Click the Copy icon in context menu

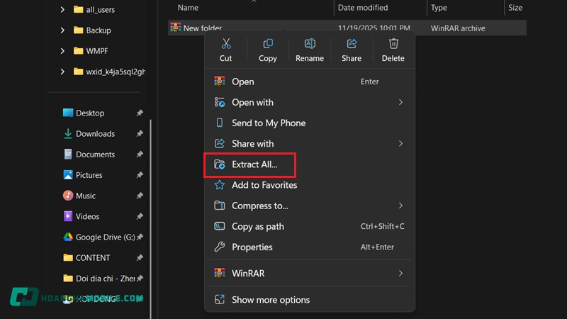[x=267, y=45]
